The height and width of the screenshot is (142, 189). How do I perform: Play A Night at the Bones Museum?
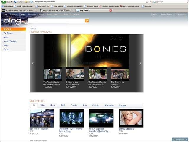(75, 74)
